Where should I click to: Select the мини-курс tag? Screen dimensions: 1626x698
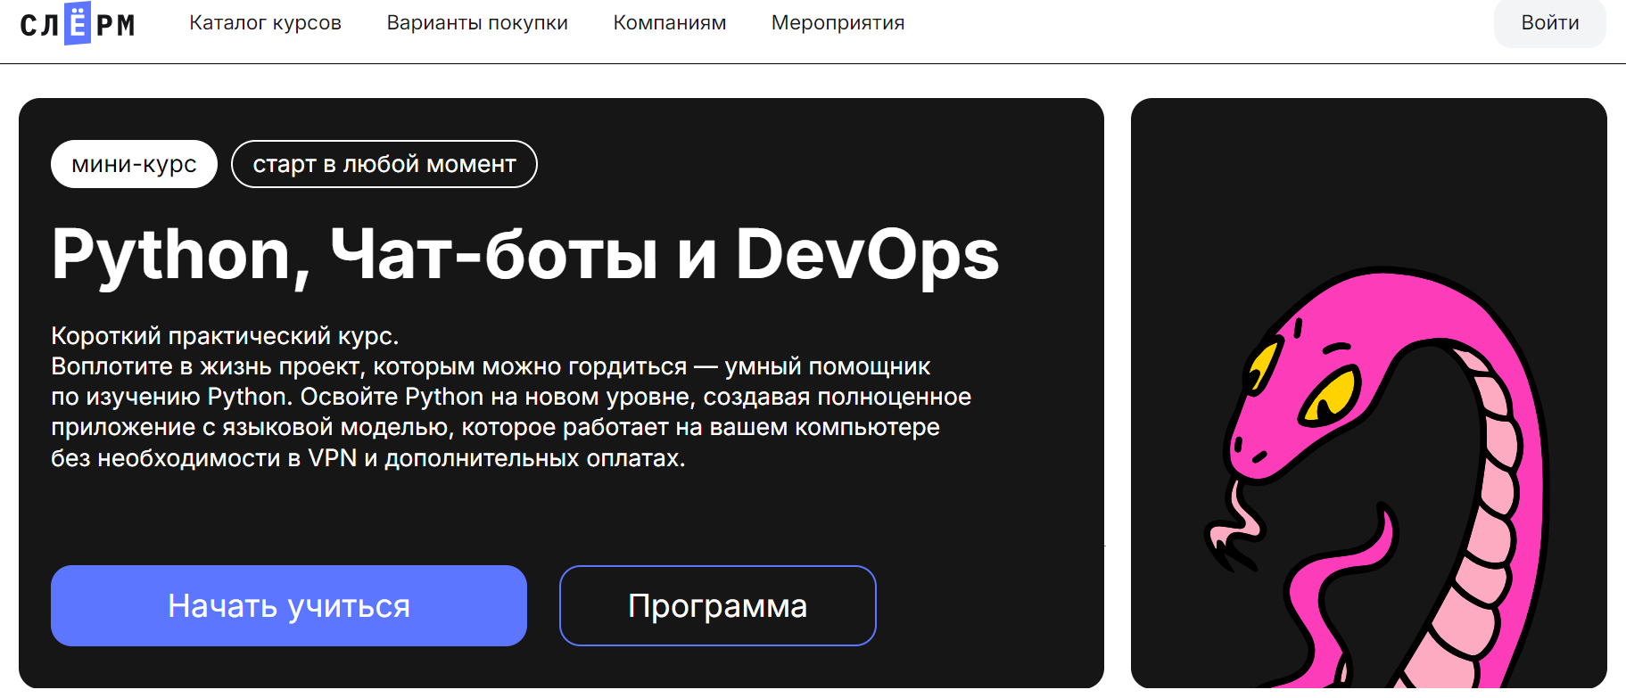tap(134, 164)
